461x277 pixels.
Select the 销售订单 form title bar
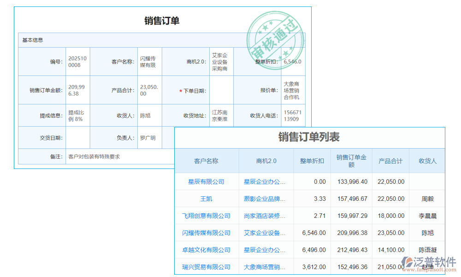pyautogui.click(x=162, y=21)
